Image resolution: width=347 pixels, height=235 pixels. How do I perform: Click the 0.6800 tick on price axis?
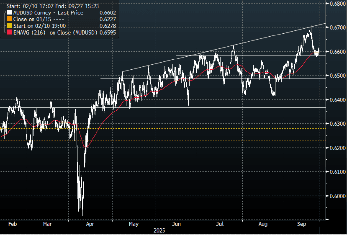click(x=336, y=3)
